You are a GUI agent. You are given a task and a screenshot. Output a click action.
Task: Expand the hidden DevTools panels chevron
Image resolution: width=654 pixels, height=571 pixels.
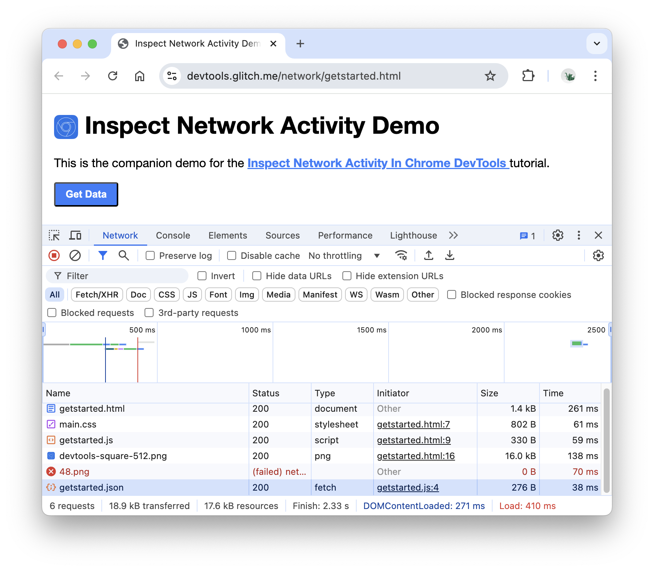(454, 236)
